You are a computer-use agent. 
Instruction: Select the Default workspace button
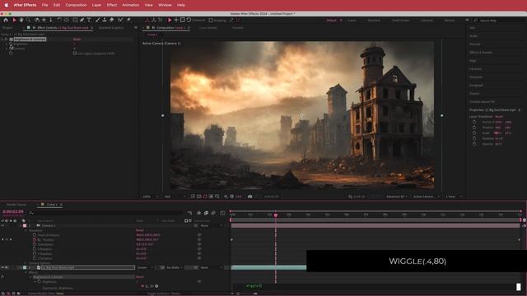pos(331,21)
